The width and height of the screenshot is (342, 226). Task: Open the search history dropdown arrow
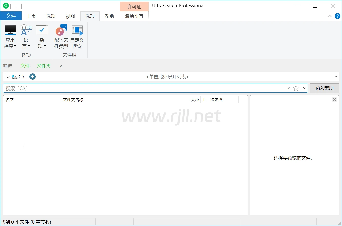click(x=305, y=88)
